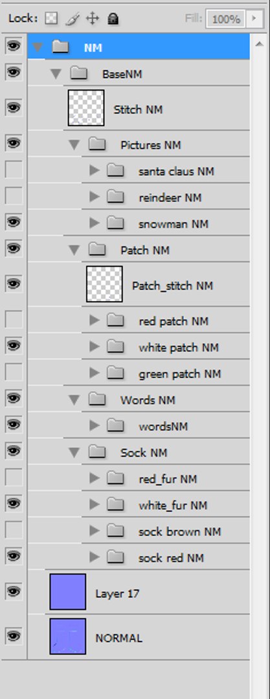
Task: Select the 'reindeer NM' layer name
Action: [170, 197]
